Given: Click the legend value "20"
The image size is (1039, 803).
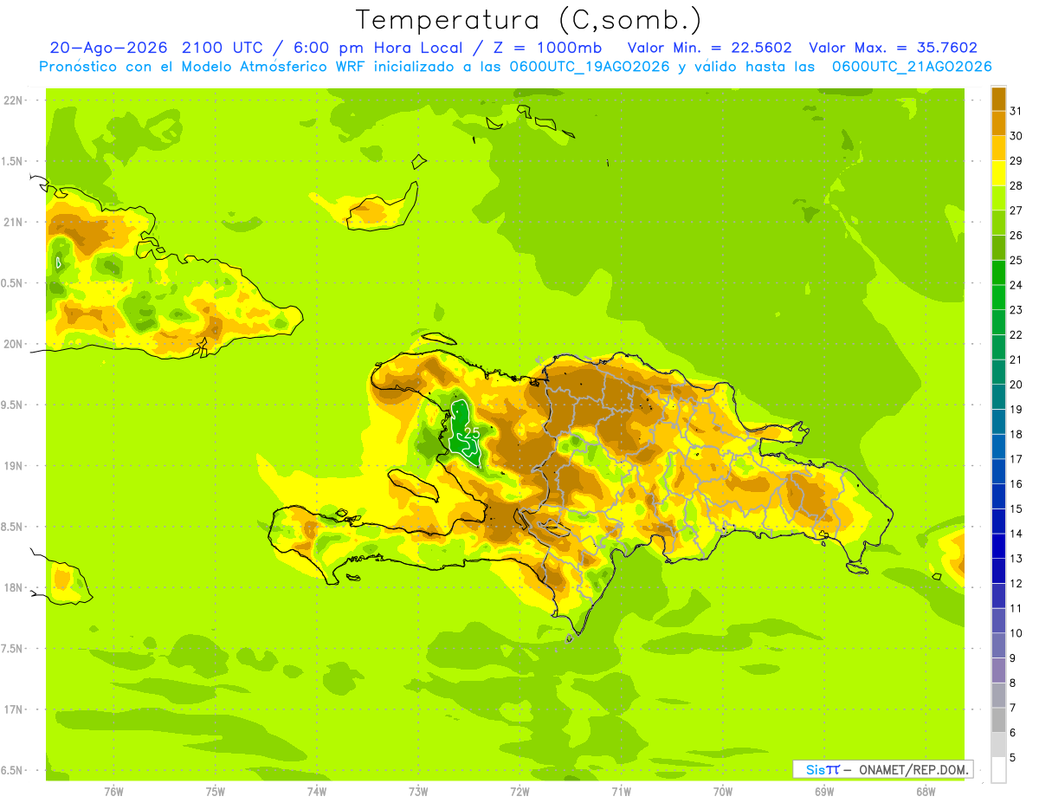Looking at the screenshot, I should (1016, 385).
